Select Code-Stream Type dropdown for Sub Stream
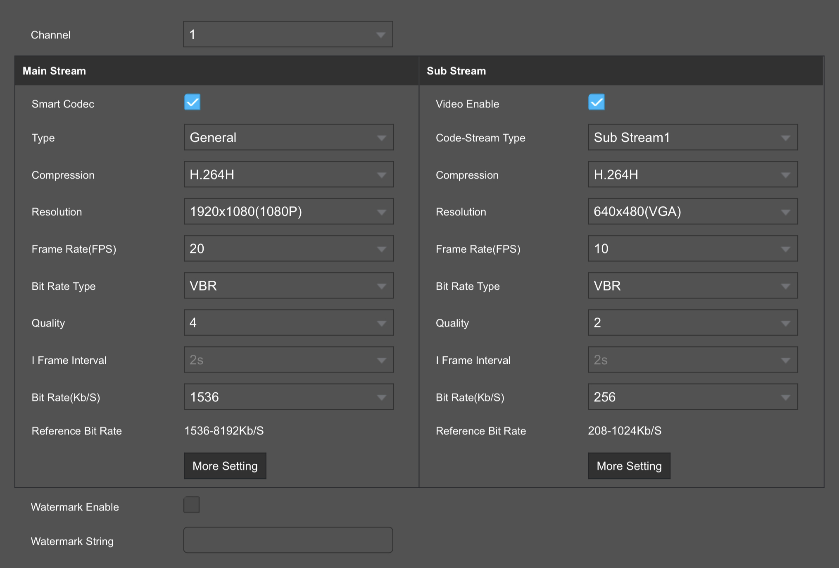The width and height of the screenshot is (839, 568). (690, 138)
